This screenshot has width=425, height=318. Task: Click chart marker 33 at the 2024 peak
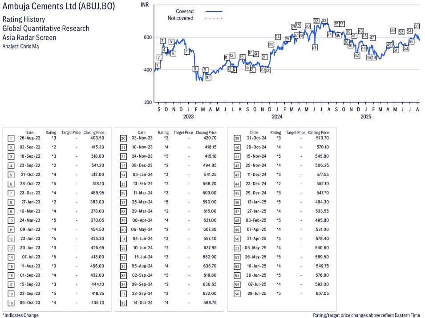pos(324,20)
